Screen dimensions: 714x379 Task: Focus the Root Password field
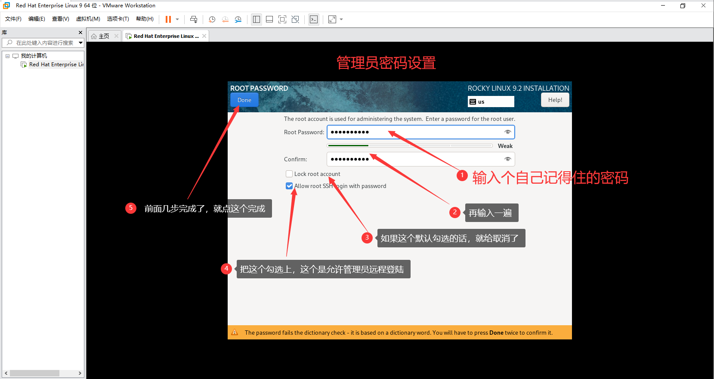point(421,132)
